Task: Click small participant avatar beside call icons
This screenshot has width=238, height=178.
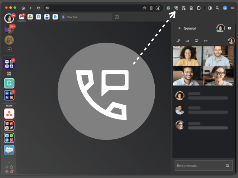Action: click(231, 40)
